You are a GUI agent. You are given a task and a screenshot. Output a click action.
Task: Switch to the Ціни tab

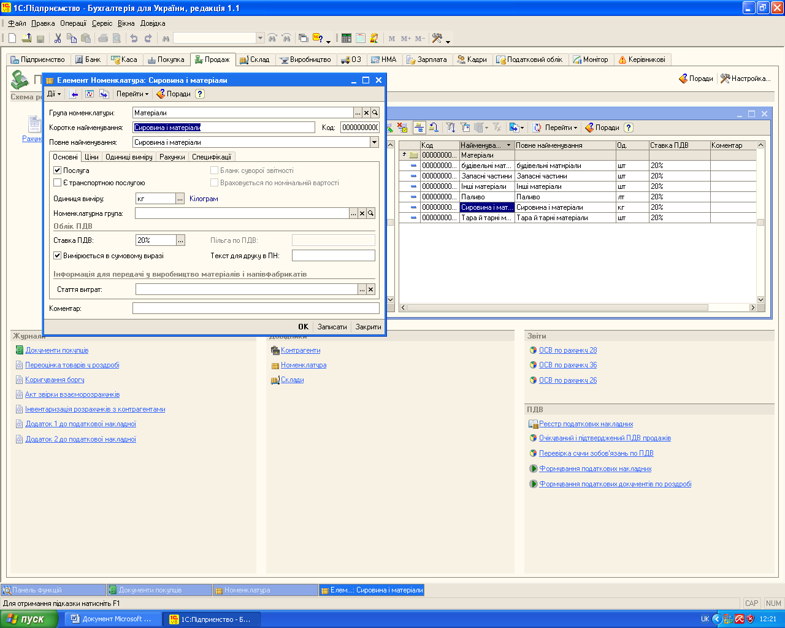[91, 157]
